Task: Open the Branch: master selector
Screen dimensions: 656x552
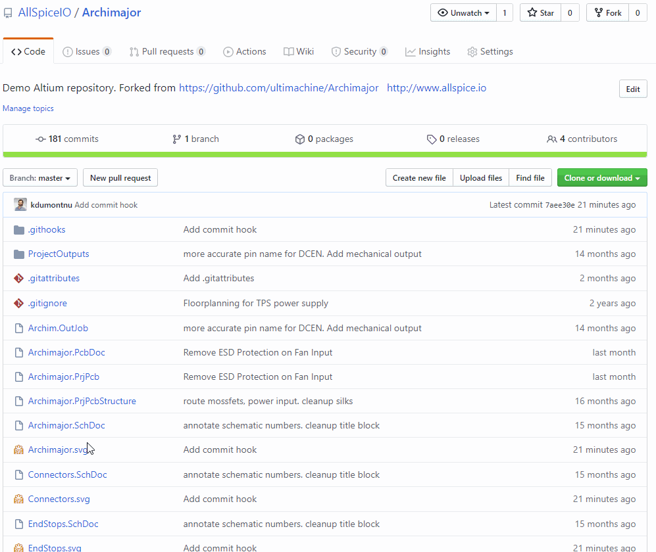Action: click(x=40, y=178)
